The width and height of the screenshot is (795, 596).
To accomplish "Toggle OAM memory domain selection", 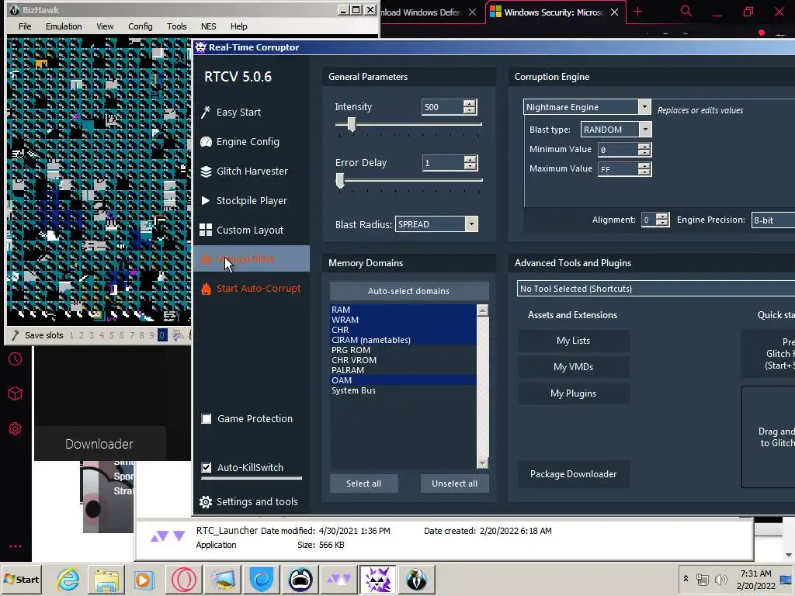I will (403, 380).
